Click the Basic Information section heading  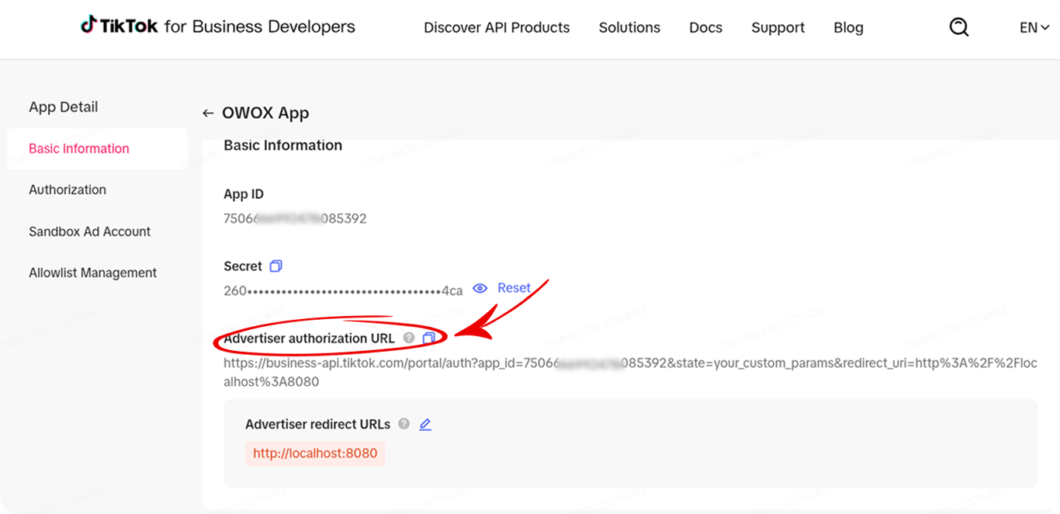(x=282, y=145)
